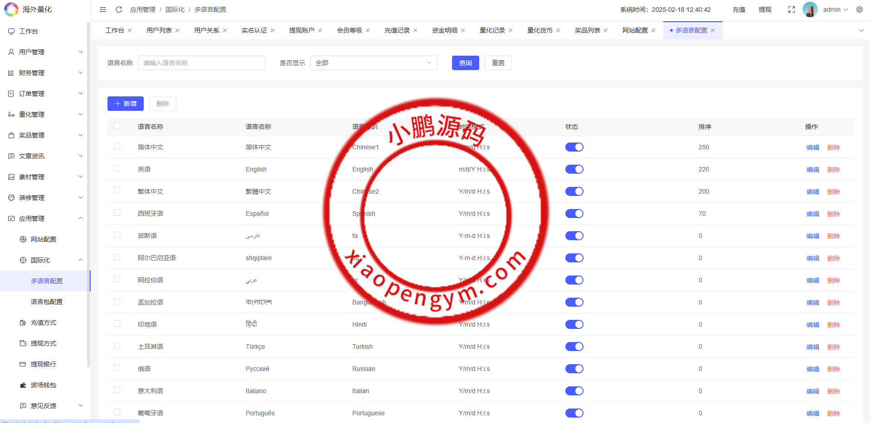Viewport: 870px width, 423px height.
Task: Click the admin avatar picture
Action: 810,10
